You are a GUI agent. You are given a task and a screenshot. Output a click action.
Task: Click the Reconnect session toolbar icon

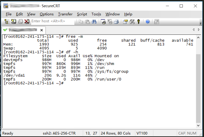tap(20, 22)
